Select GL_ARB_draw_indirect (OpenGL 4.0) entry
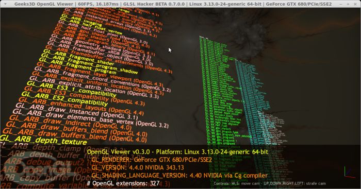The width and height of the screenshot is (361, 189). [70, 122]
